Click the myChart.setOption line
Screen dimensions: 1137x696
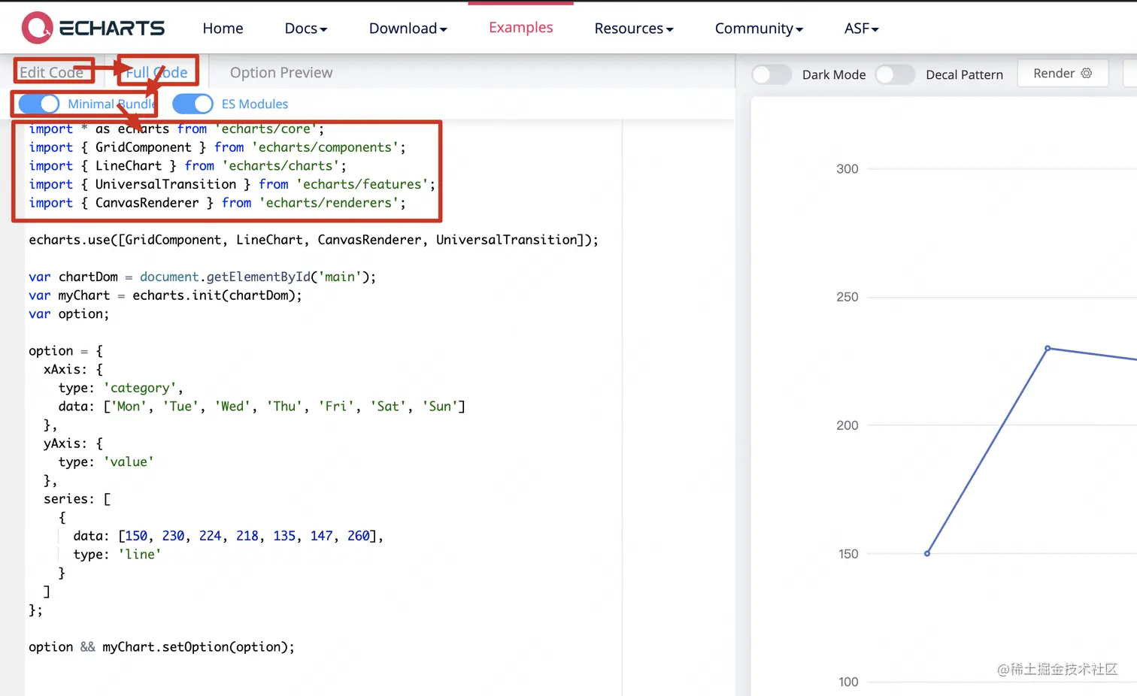point(162,646)
